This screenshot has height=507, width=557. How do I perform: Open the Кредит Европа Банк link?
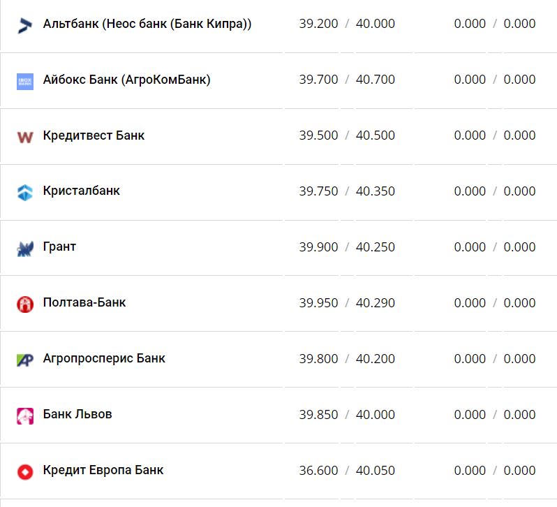click(x=103, y=470)
